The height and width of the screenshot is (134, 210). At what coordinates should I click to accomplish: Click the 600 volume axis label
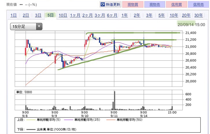tap(188, 94)
